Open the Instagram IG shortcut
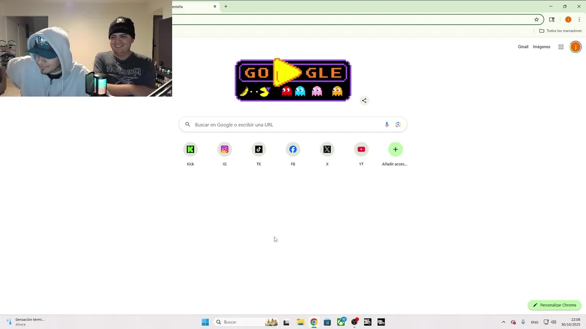The width and height of the screenshot is (586, 329). (x=224, y=149)
